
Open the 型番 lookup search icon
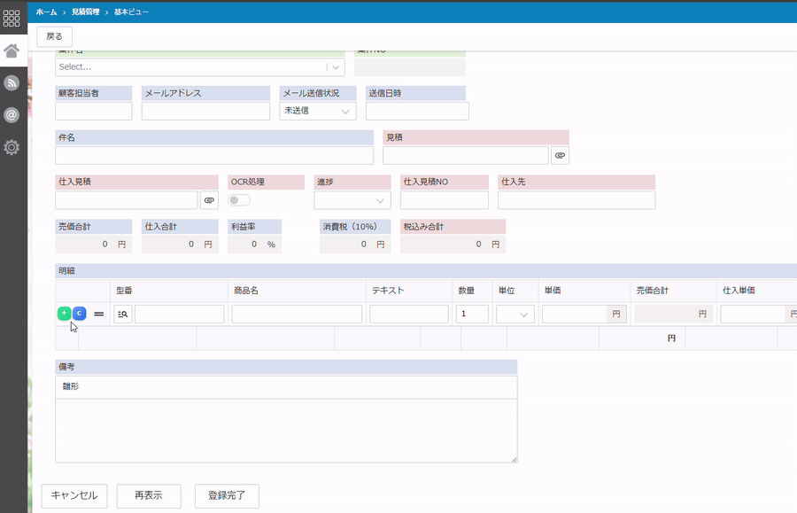pos(122,315)
